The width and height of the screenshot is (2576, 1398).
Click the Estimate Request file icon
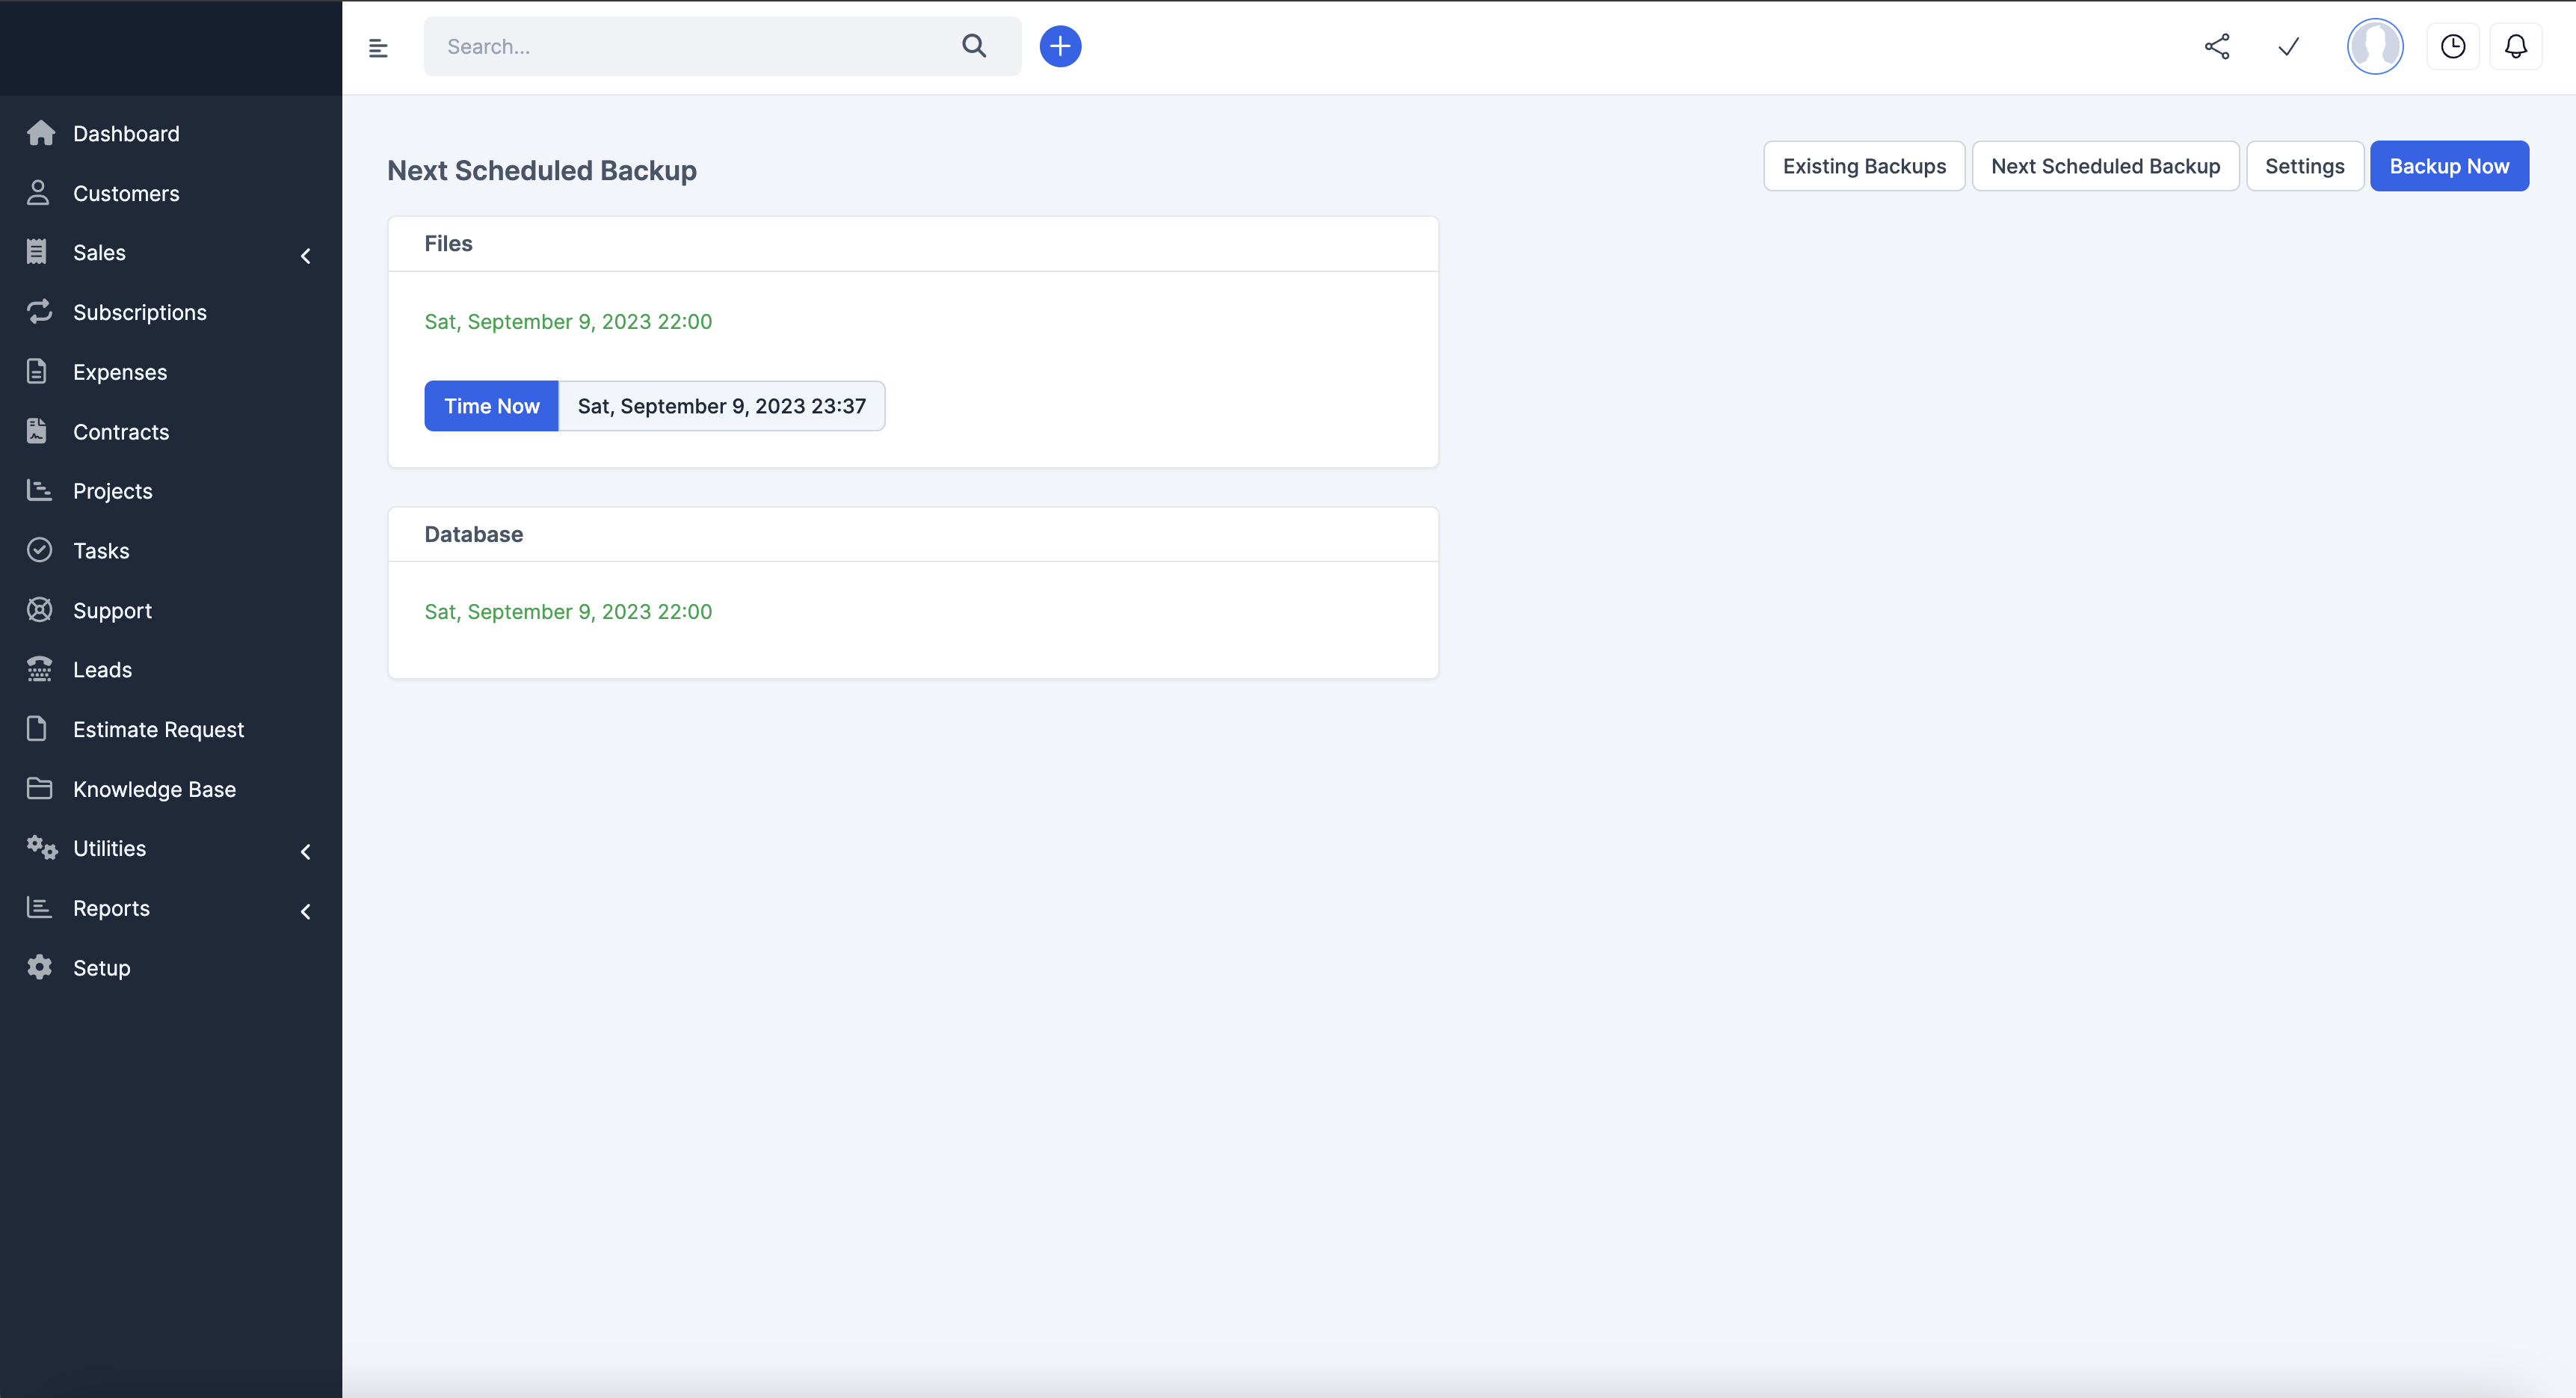click(37, 728)
